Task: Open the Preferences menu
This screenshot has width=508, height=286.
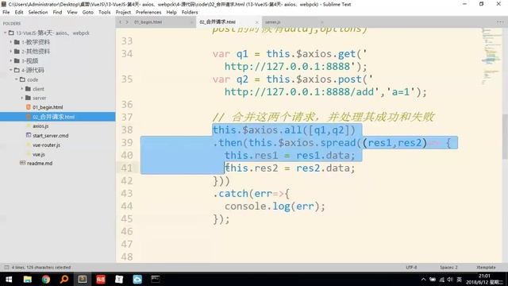Action: 148,12
